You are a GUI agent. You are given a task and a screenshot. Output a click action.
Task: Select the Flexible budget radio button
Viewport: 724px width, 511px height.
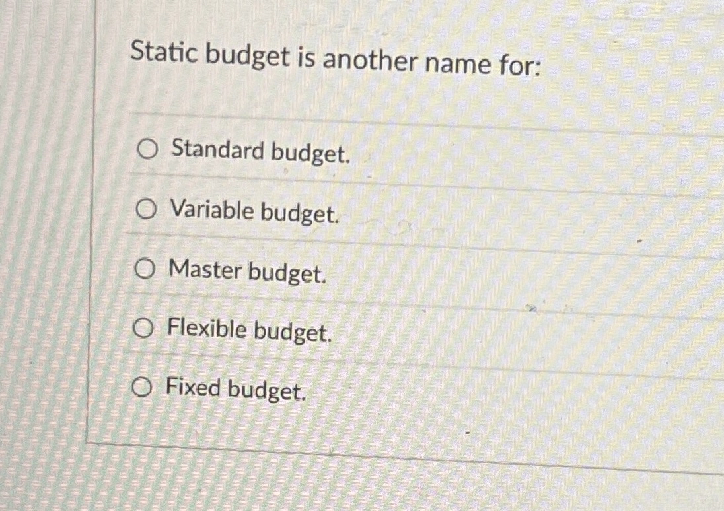pyautogui.click(x=145, y=327)
